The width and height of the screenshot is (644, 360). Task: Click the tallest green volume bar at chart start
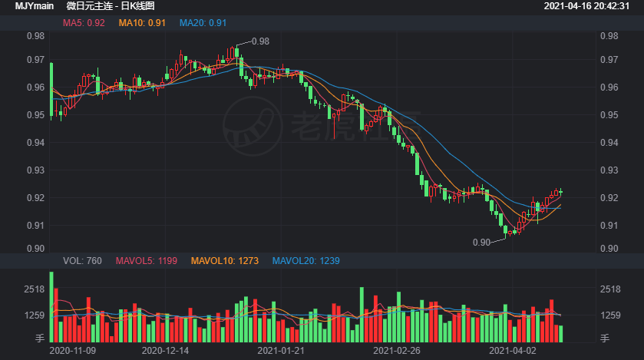click(x=51, y=307)
